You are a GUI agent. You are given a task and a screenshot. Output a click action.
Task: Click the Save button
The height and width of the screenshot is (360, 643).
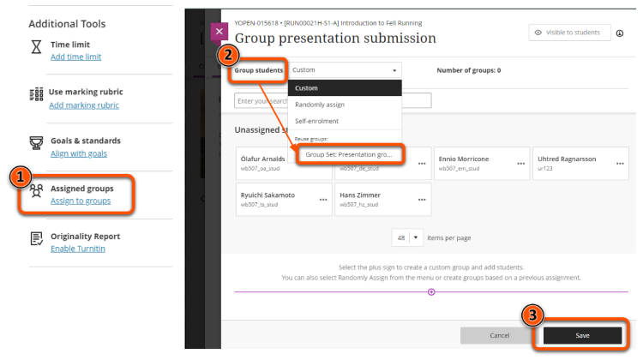(582, 335)
